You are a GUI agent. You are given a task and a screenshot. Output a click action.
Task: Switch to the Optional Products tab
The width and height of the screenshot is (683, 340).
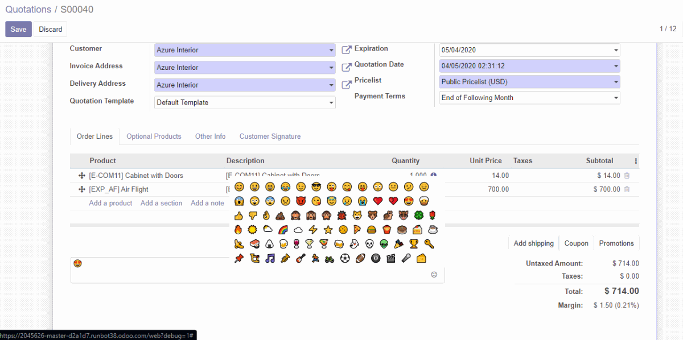[154, 136]
